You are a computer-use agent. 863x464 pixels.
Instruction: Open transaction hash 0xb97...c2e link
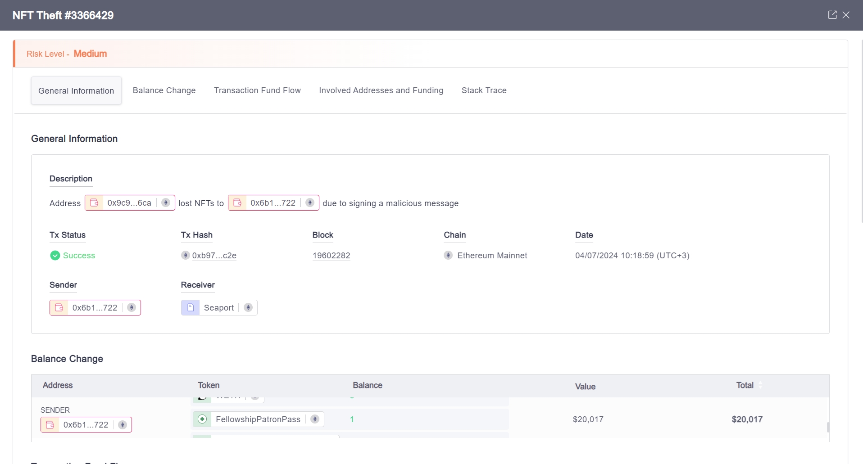tap(214, 255)
